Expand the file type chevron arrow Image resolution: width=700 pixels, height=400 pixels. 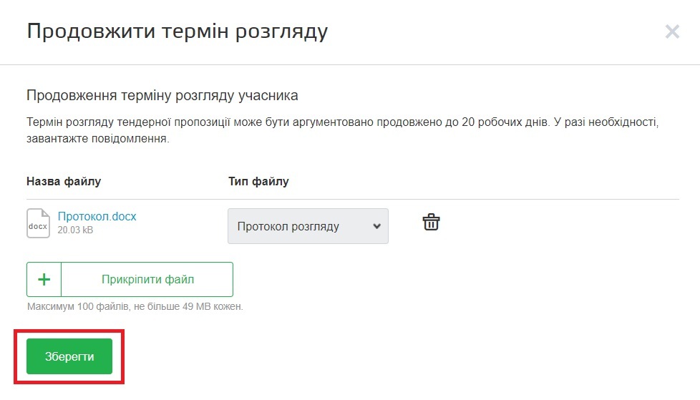click(x=377, y=226)
